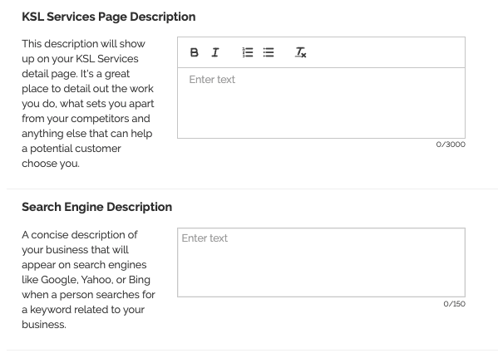Click the Search Engine Description heading
This screenshot has height=358, width=498.
click(x=97, y=207)
